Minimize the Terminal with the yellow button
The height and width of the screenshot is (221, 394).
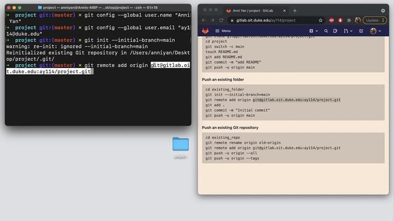point(14,8)
